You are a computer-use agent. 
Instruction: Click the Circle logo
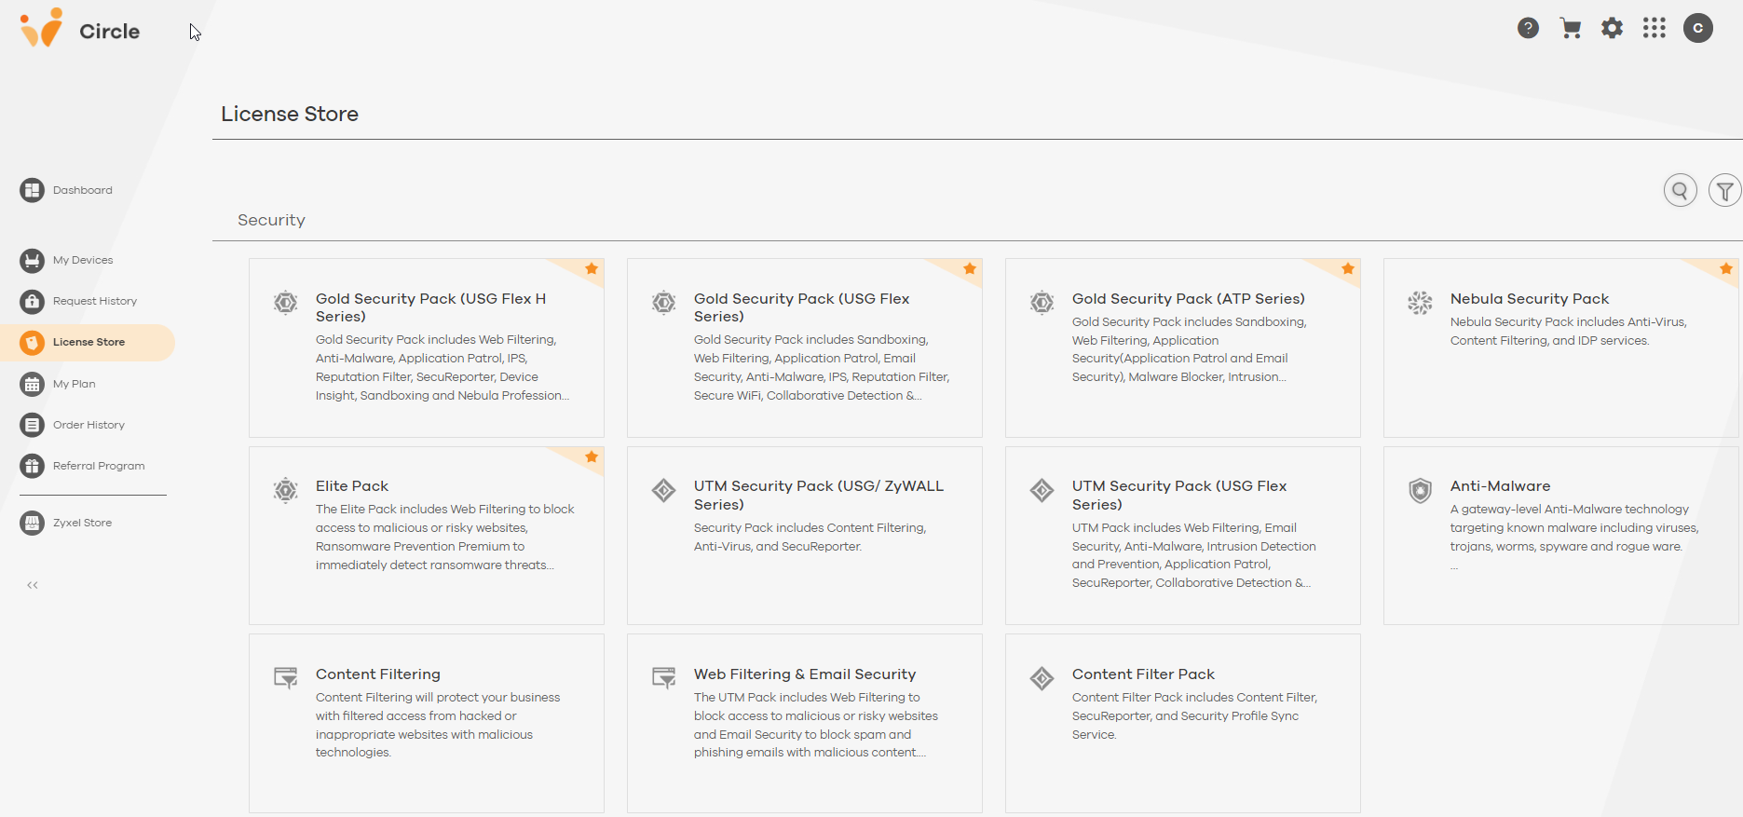(80, 30)
